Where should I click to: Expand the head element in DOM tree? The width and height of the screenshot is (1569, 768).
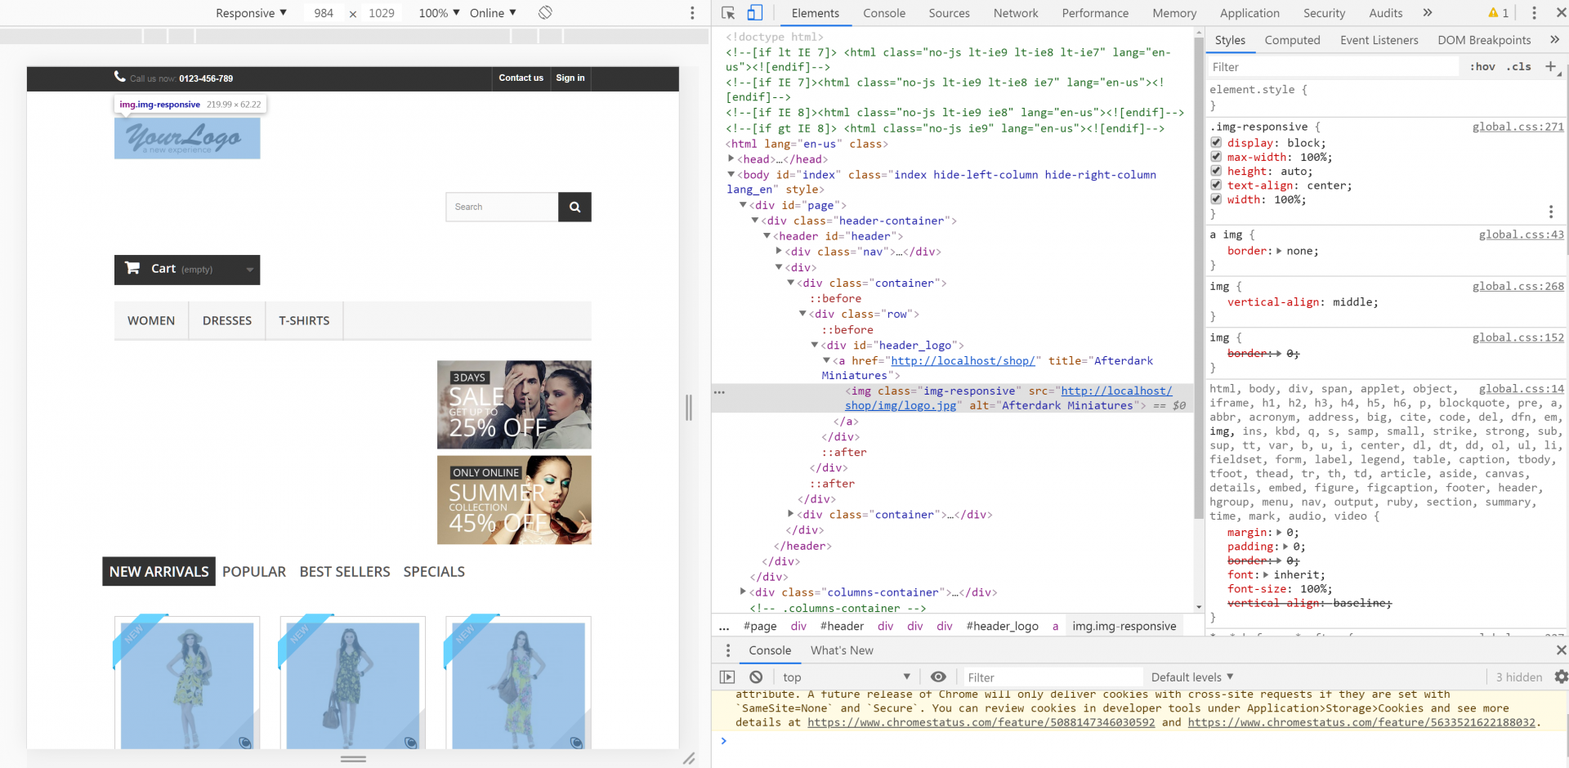[x=731, y=159]
